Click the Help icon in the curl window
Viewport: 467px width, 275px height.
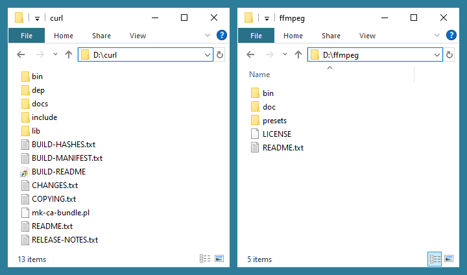click(221, 36)
